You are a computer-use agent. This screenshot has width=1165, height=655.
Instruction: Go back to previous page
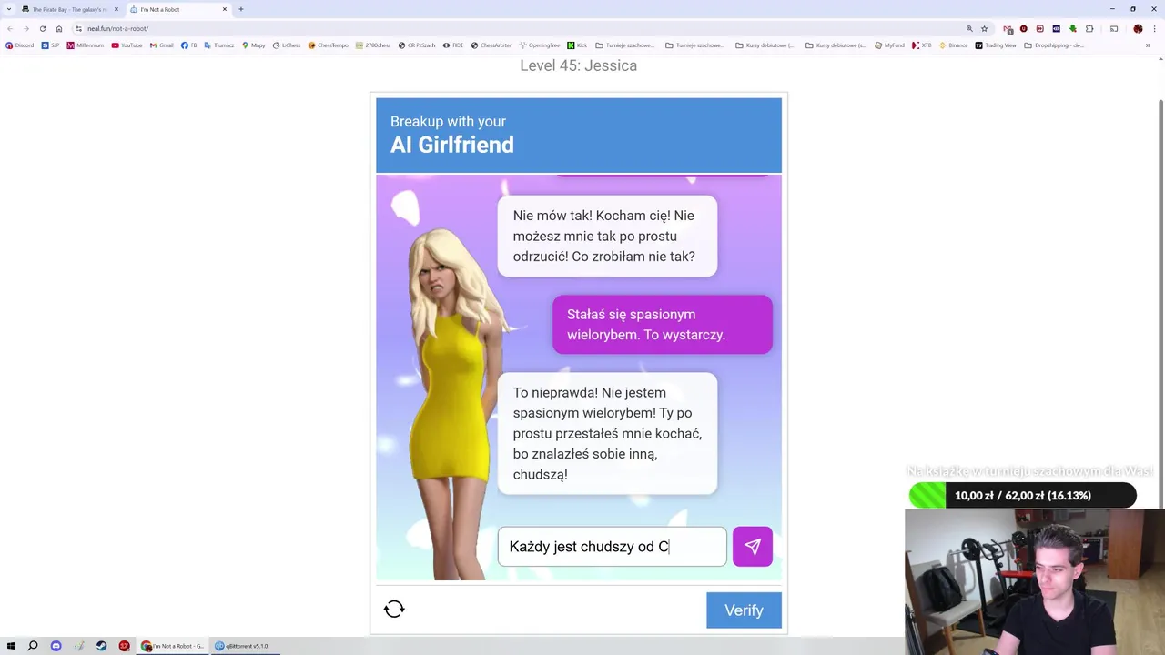point(10,28)
